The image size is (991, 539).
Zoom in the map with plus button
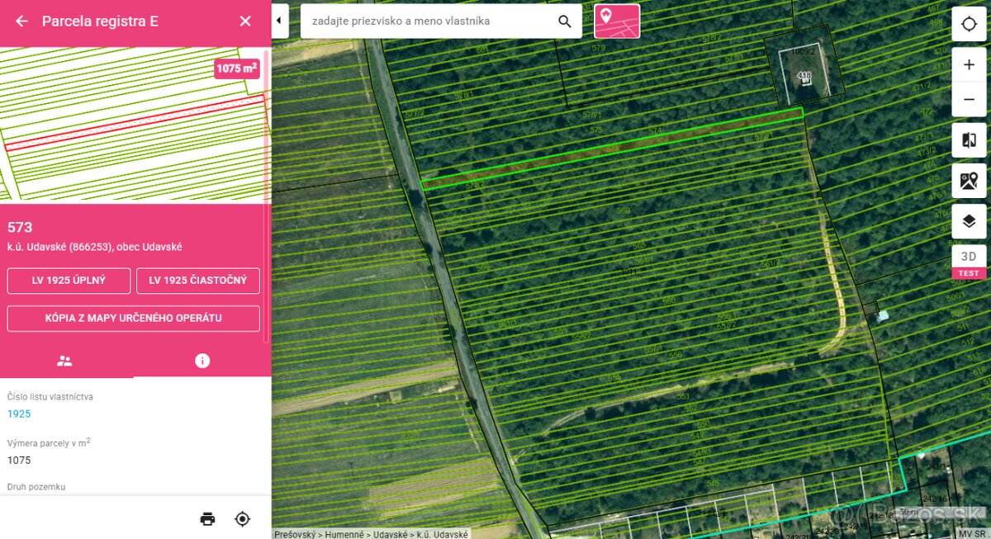pos(969,64)
